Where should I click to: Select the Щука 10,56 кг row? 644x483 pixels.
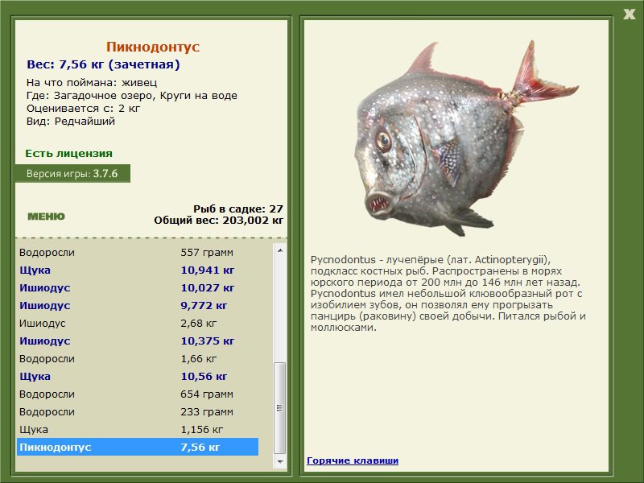[x=138, y=376]
